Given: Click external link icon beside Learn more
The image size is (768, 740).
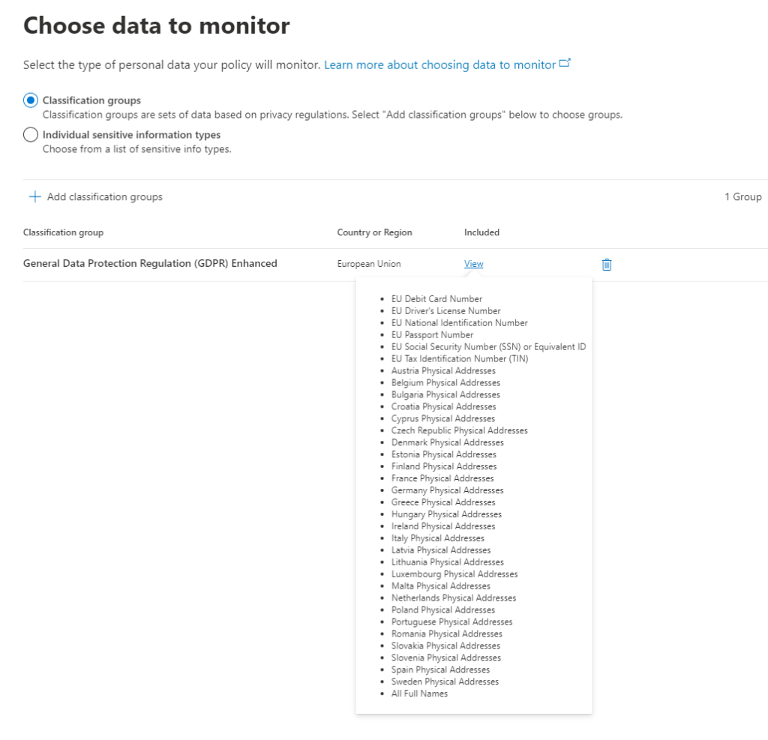Looking at the screenshot, I should pos(565,64).
